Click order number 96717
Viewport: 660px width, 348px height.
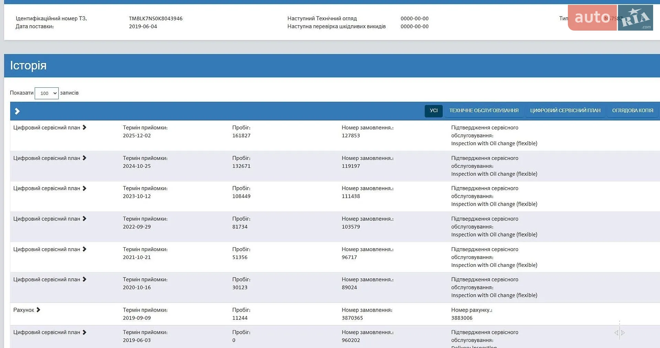click(349, 257)
